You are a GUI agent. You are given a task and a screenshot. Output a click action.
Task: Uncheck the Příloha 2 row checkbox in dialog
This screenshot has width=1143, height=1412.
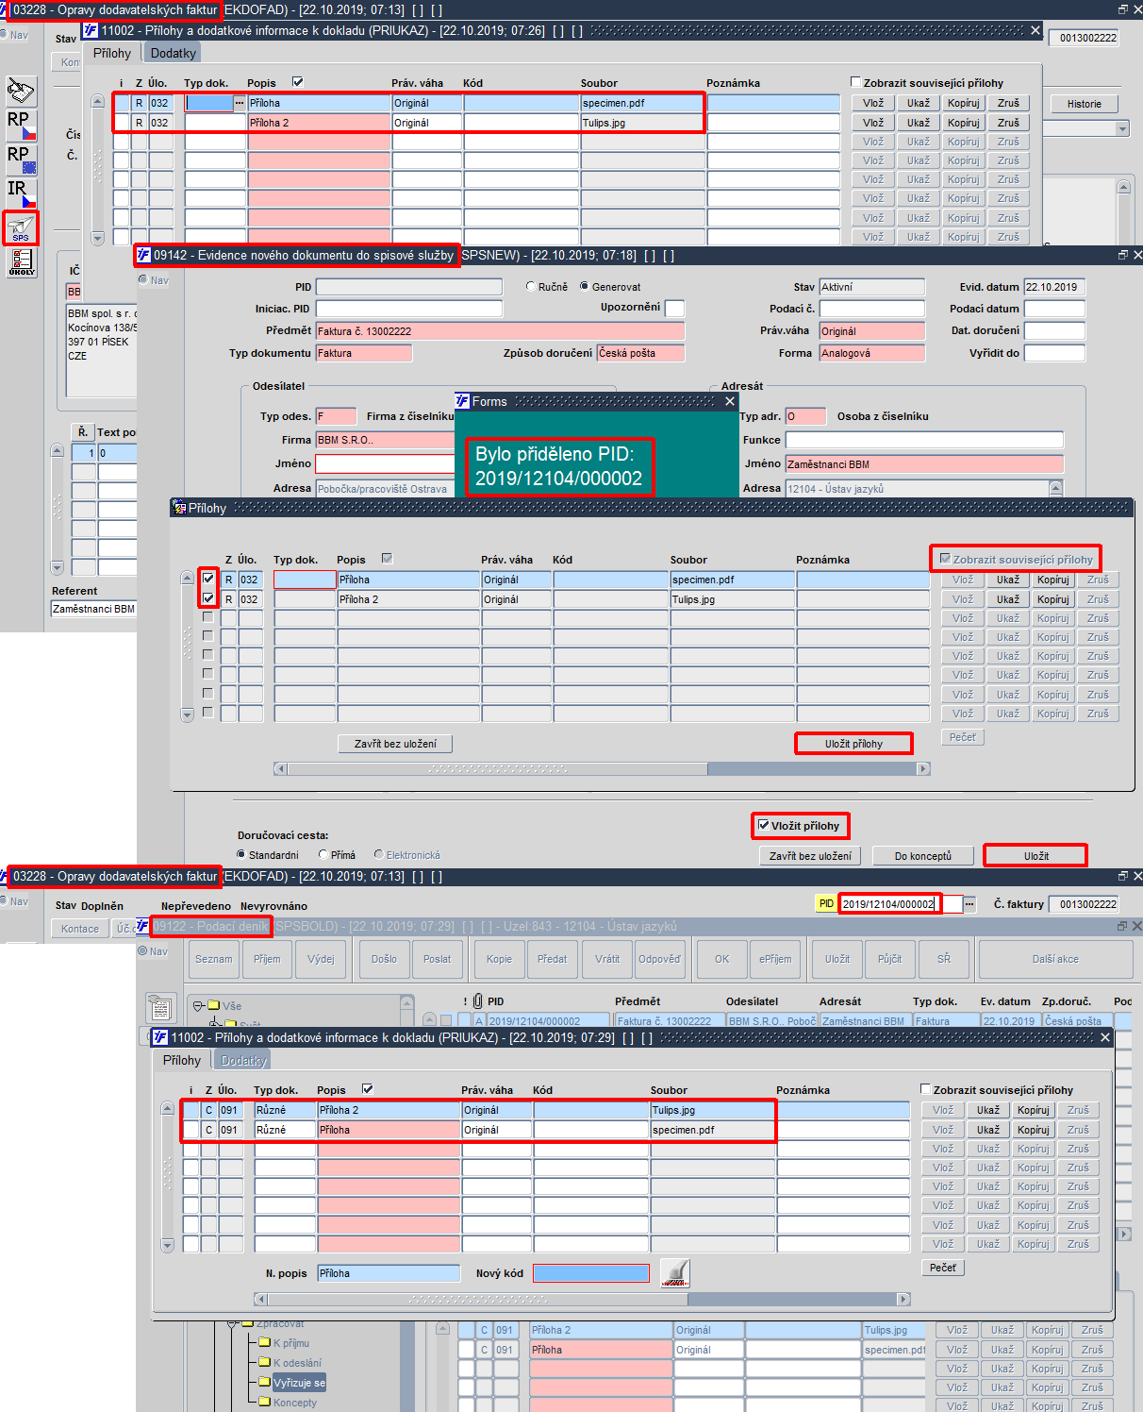coord(208,597)
